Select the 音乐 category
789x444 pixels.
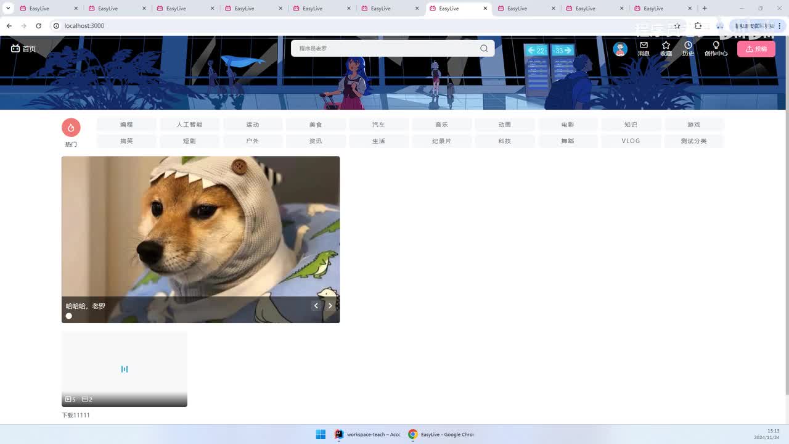pos(441,125)
